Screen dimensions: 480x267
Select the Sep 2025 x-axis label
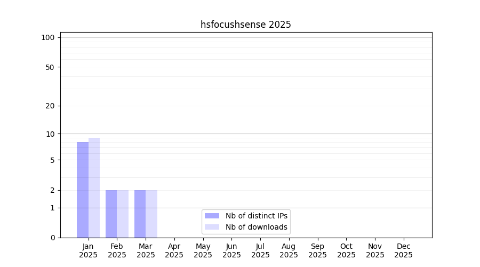point(317,250)
